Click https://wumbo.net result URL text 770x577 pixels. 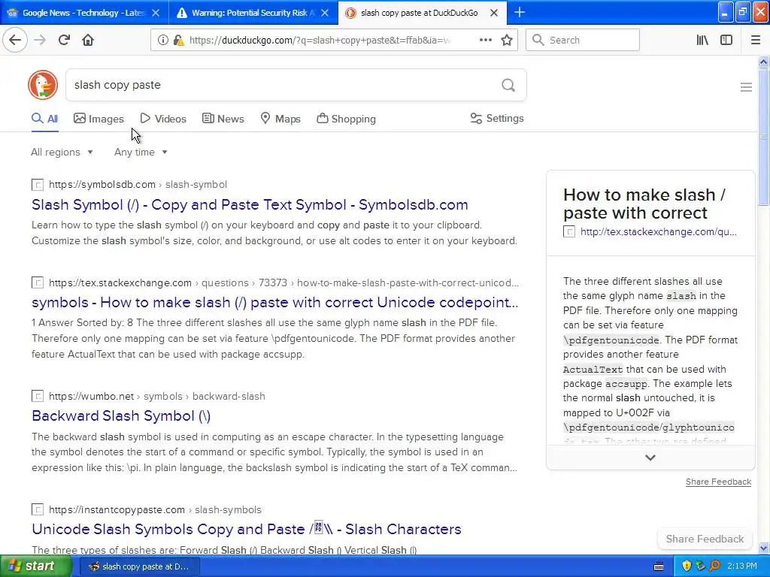coord(91,396)
